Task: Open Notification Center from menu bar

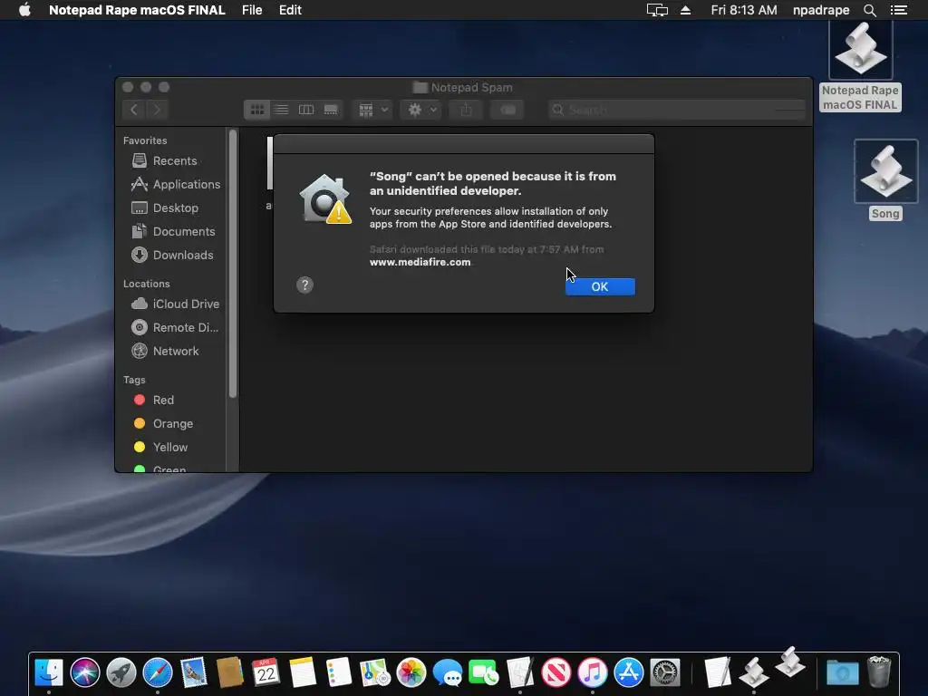Action: point(899,10)
